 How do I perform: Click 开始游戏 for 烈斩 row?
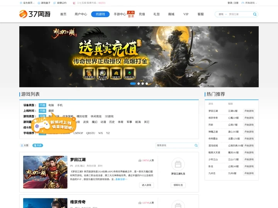tap(249, 125)
